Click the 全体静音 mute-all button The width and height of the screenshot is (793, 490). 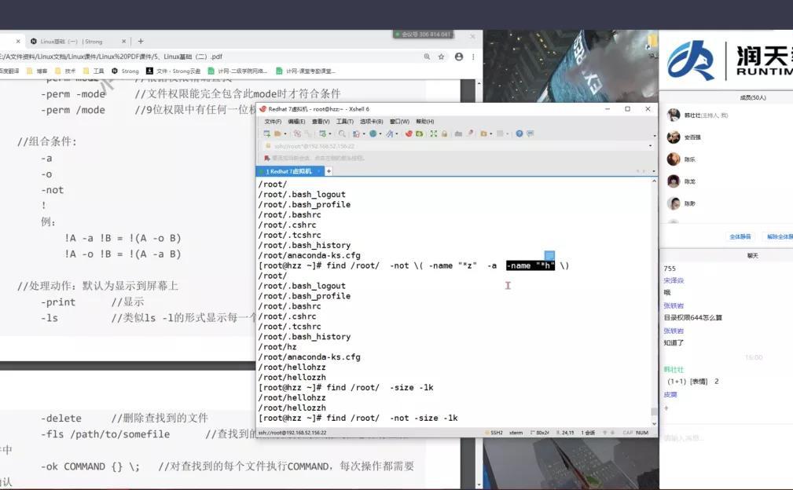point(740,236)
